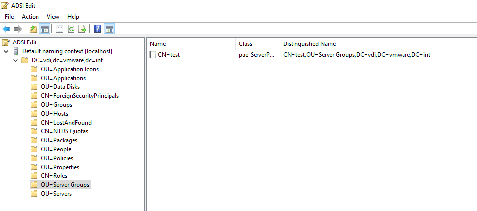
Task: Open the Help menu
Action: click(73, 17)
